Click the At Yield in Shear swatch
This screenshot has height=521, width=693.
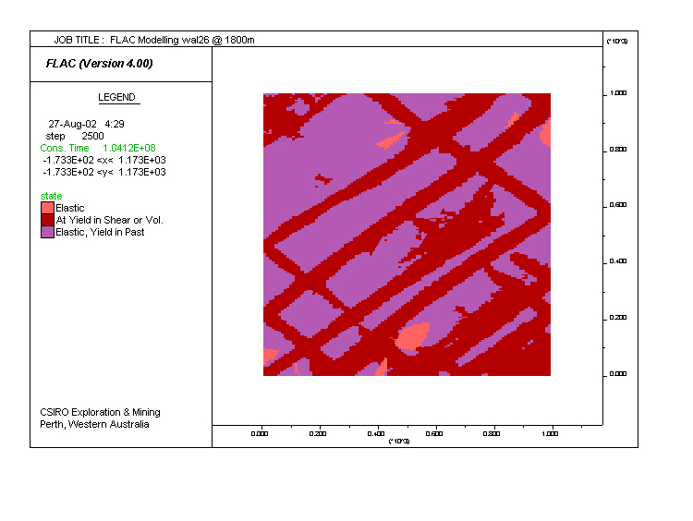47,220
